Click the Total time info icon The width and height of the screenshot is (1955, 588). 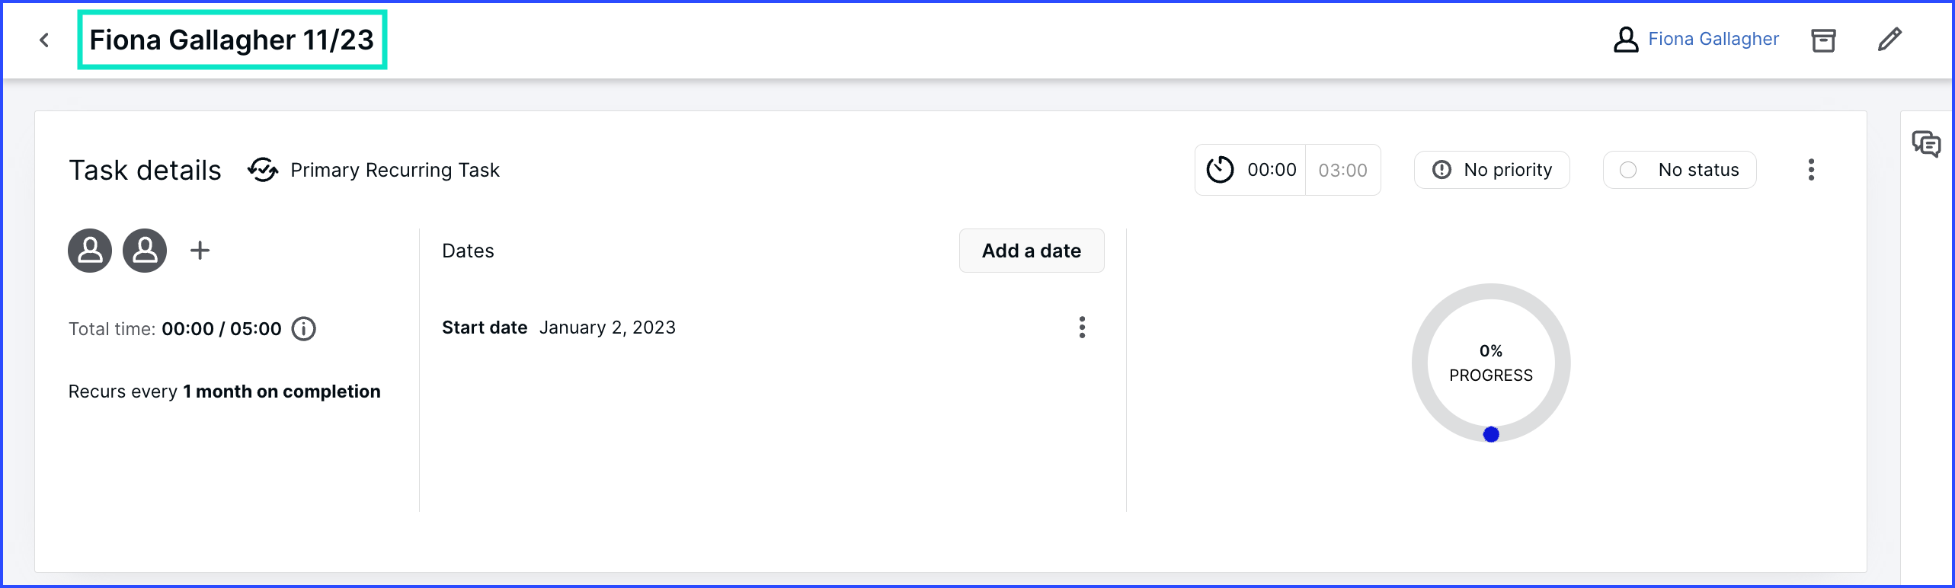pyautogui.click(x=304, y=329)
